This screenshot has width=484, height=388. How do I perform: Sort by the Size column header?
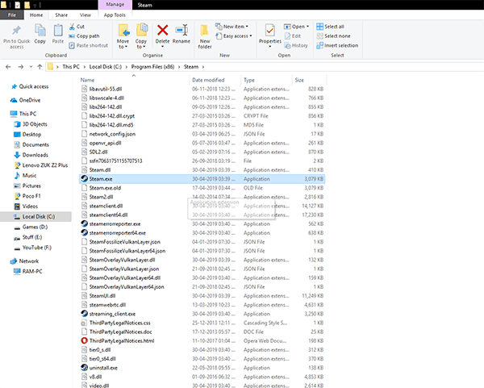pyautogui.click(x=309, y=80)
